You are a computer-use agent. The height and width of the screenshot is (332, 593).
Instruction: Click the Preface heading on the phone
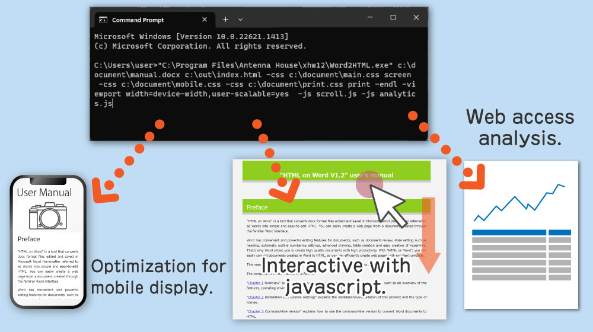click(28, 239)
